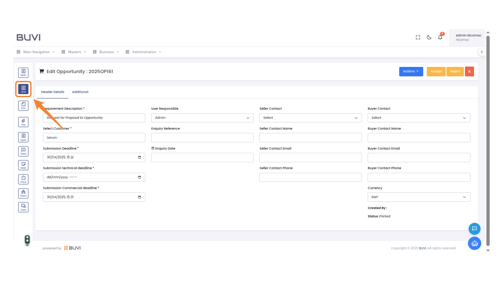
Task: Click the Reject button
Action: click(x=455, y=72)
